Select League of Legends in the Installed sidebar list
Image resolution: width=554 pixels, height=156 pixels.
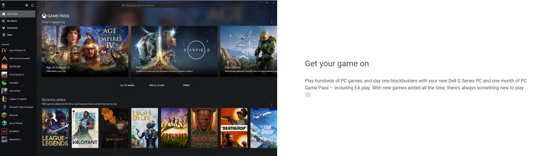pos(18,99)
